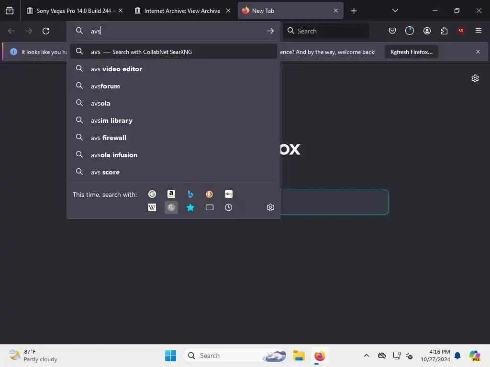Pick suggestion 'avsola infusion'

click(x=173, y=155)
